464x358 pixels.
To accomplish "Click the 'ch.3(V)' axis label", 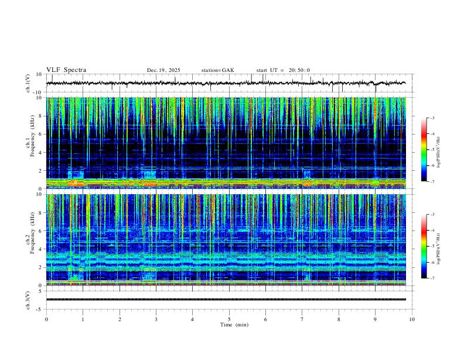I will pyautogui.click(x=28, y=300).
